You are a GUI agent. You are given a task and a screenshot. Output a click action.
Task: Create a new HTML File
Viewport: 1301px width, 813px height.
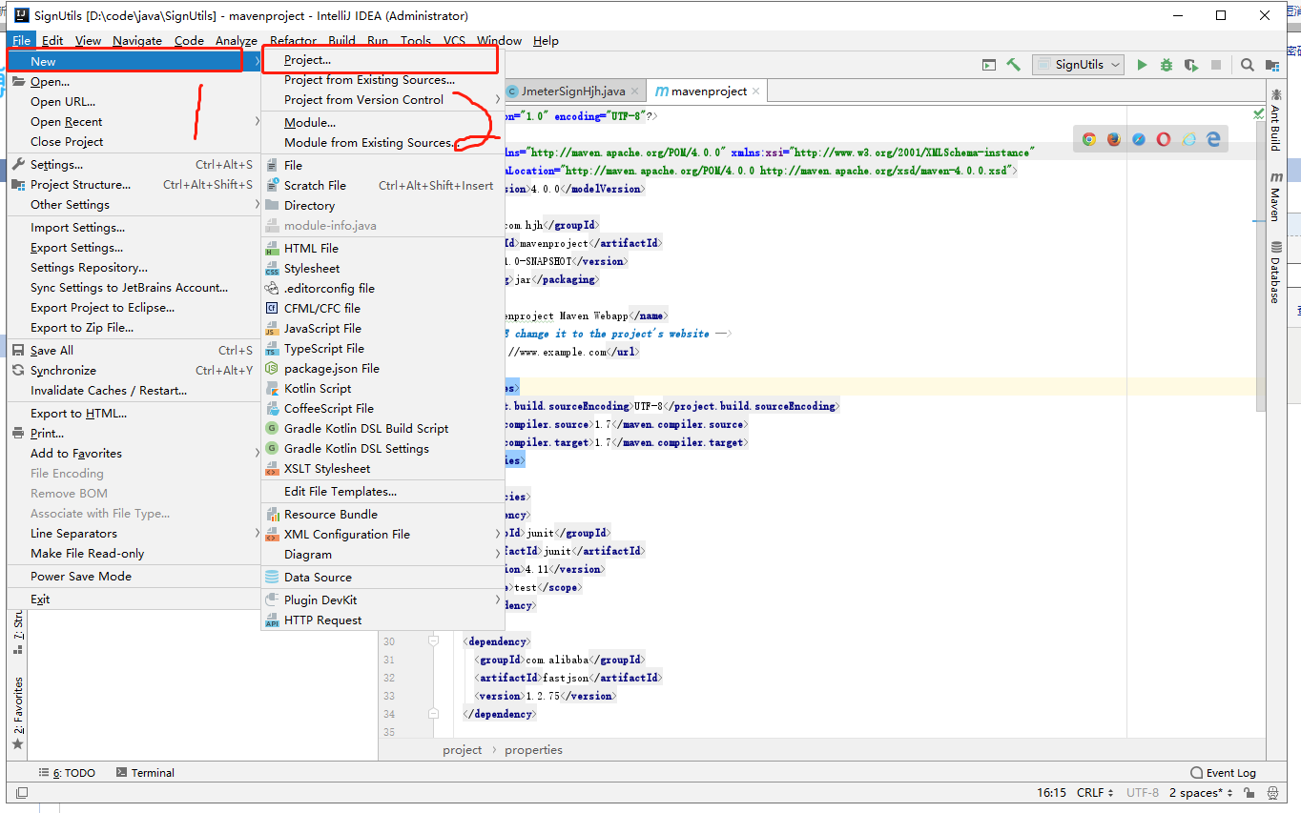382,249
